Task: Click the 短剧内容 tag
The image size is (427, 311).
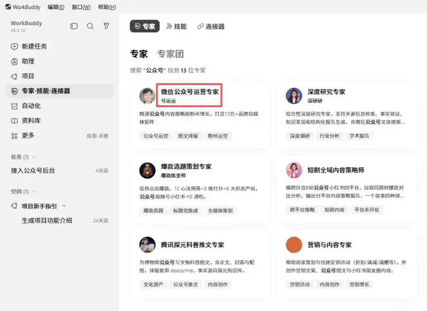Action: click(334, 210)
